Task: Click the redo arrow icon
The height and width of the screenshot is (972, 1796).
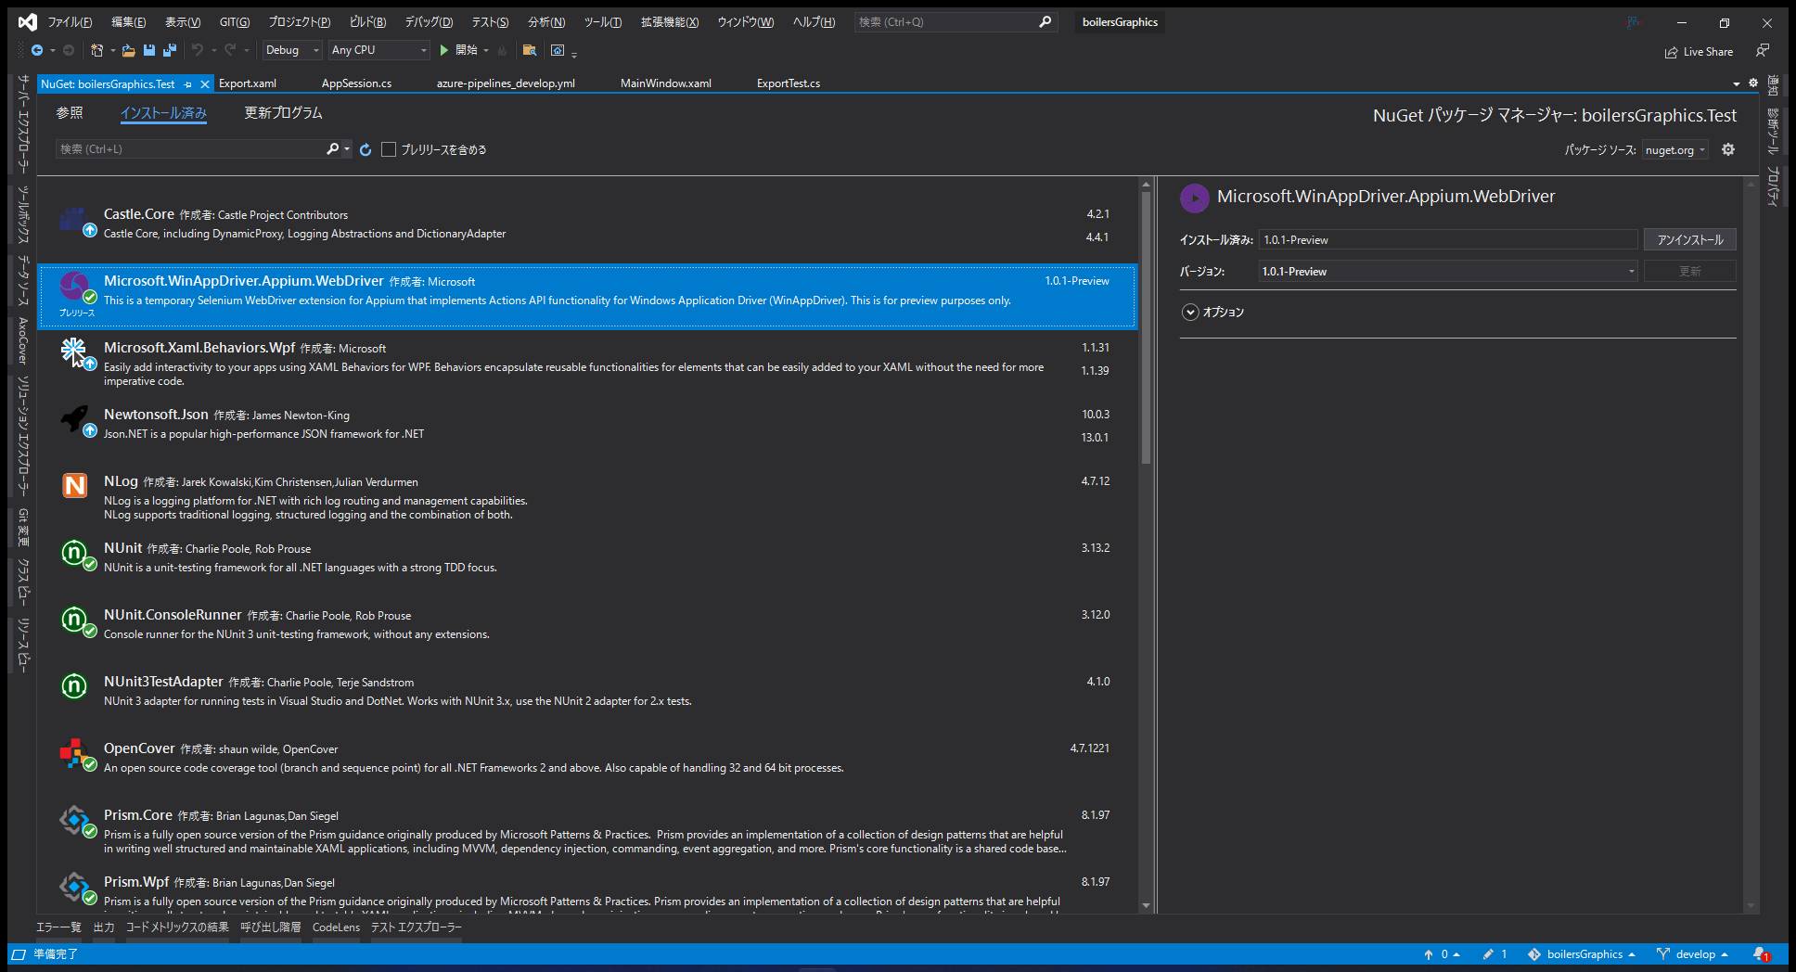Action: 230,50
